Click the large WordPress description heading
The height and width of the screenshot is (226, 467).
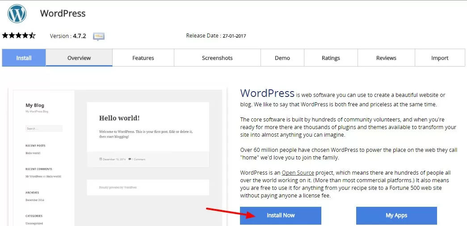pyautogui.click(x=267, y=93)
